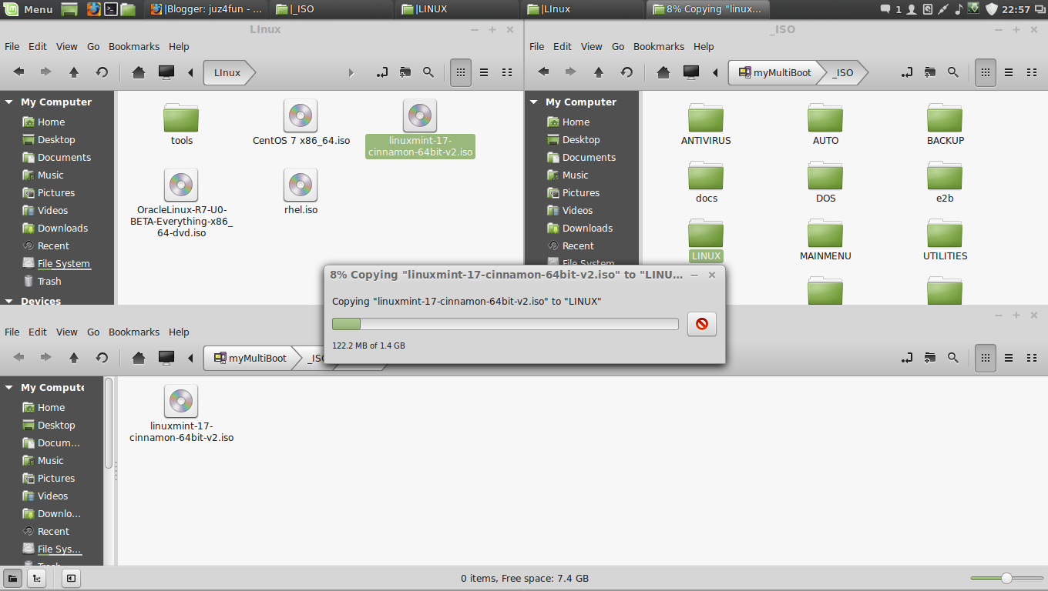Search files in the _ISO window
Viewport: 1048px width, 591px height.
tap(953, 72)
